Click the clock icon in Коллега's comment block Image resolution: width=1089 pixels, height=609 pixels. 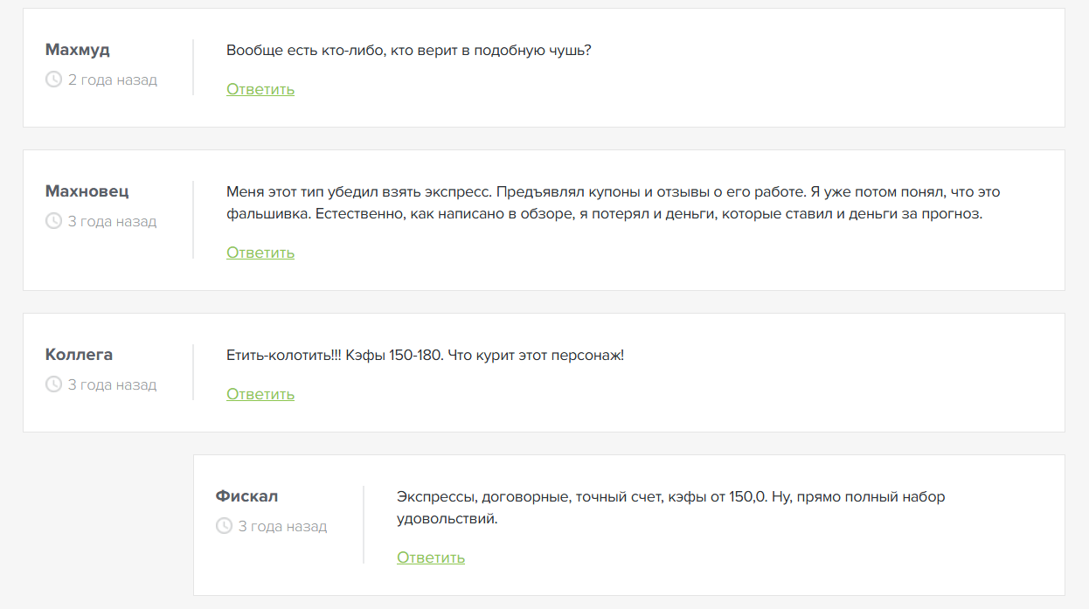(x=52, y=384)
